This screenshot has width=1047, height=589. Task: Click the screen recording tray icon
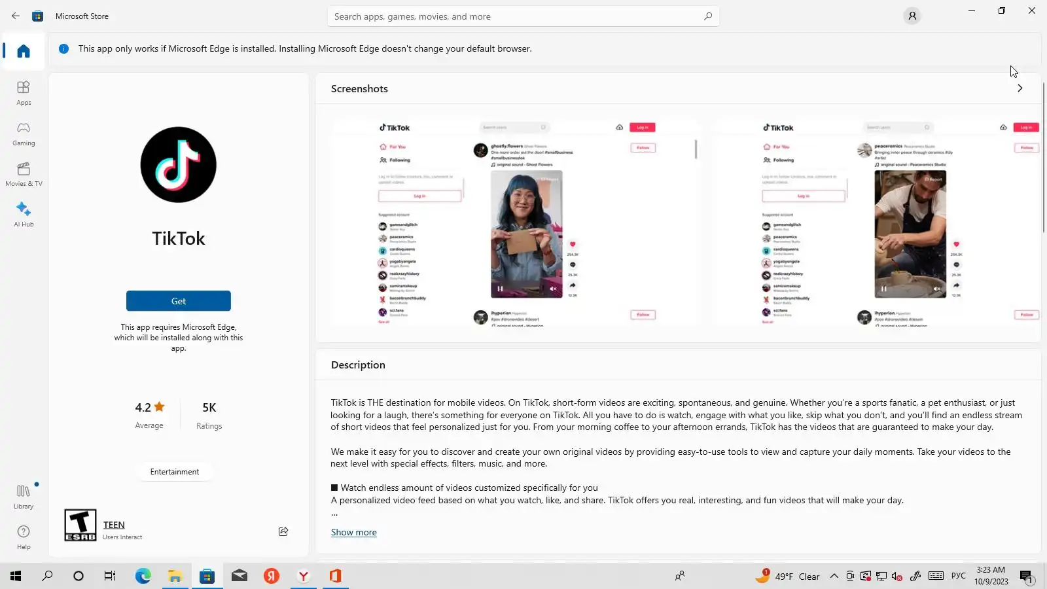pos(866,577)
